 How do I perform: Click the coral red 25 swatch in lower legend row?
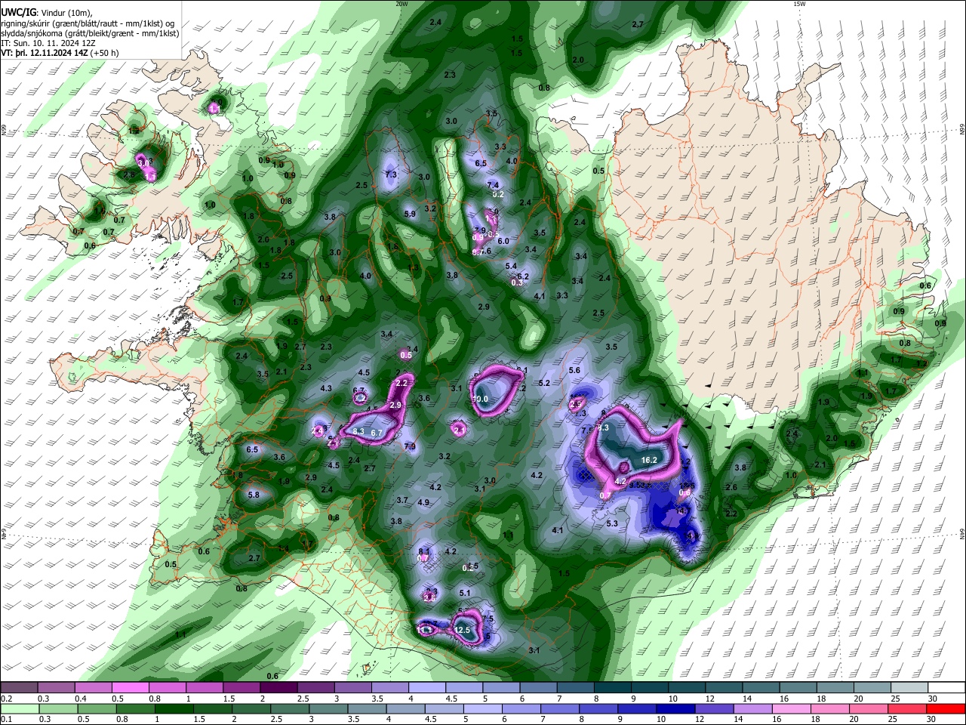click(x=909, y=708)
